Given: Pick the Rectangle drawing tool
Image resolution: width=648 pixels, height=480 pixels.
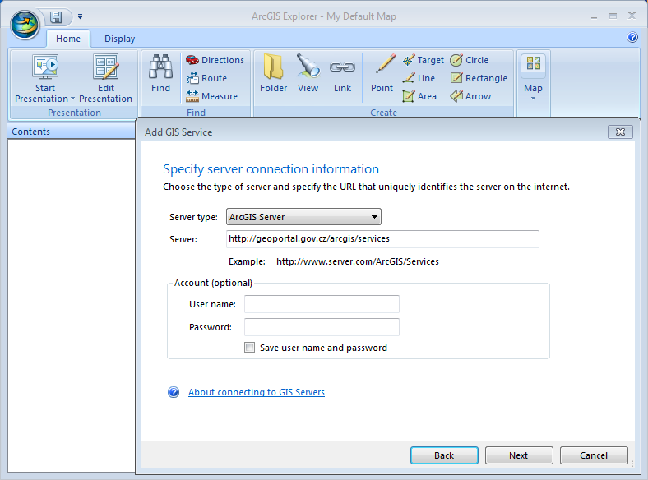Looking at the screenshot, I should pos(479,78).
